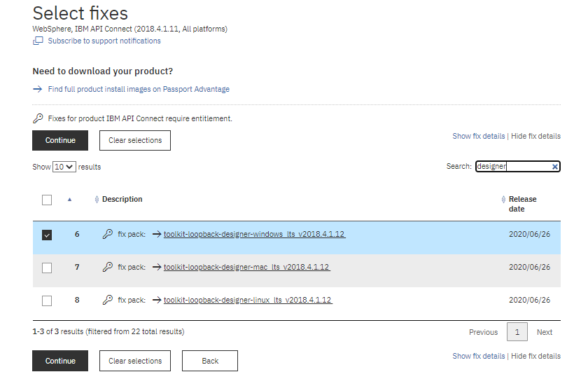Sort by Release date column icon
The height and width of the screenshot is (379, 567).
503,200
